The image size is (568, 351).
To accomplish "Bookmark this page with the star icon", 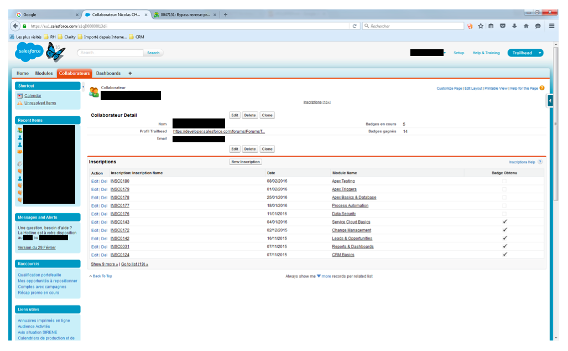I will (481, 26).
